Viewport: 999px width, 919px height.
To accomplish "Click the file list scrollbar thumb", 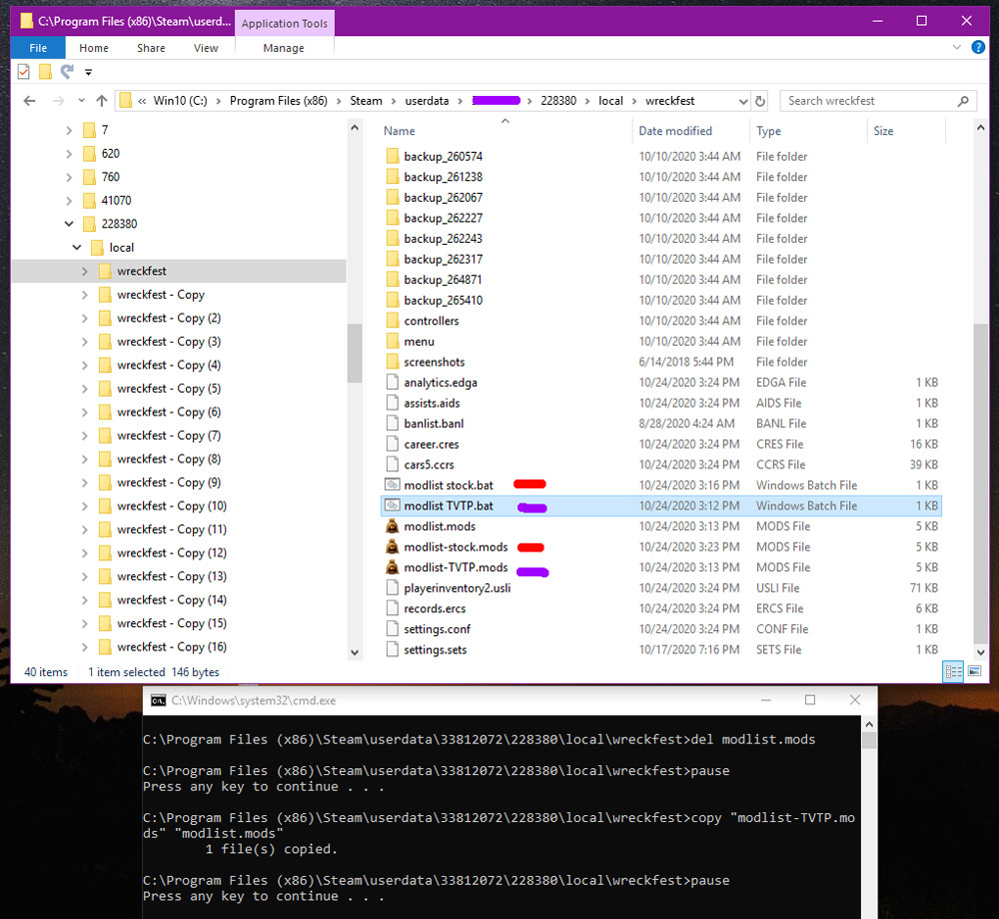I will pyautogui.click(x=981, y=484).
